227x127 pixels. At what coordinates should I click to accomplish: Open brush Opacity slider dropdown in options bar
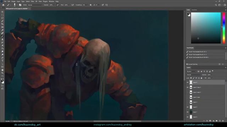pyautogui.click(x=54, y=5)
